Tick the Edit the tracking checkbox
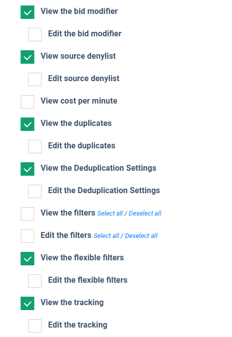 (x=35, y=326)
